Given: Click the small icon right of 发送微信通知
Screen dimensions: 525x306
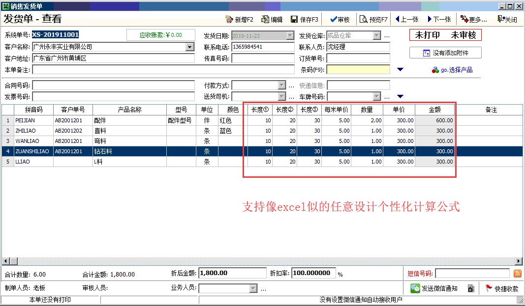Looking at the screenshot, I should coord(471,288).
